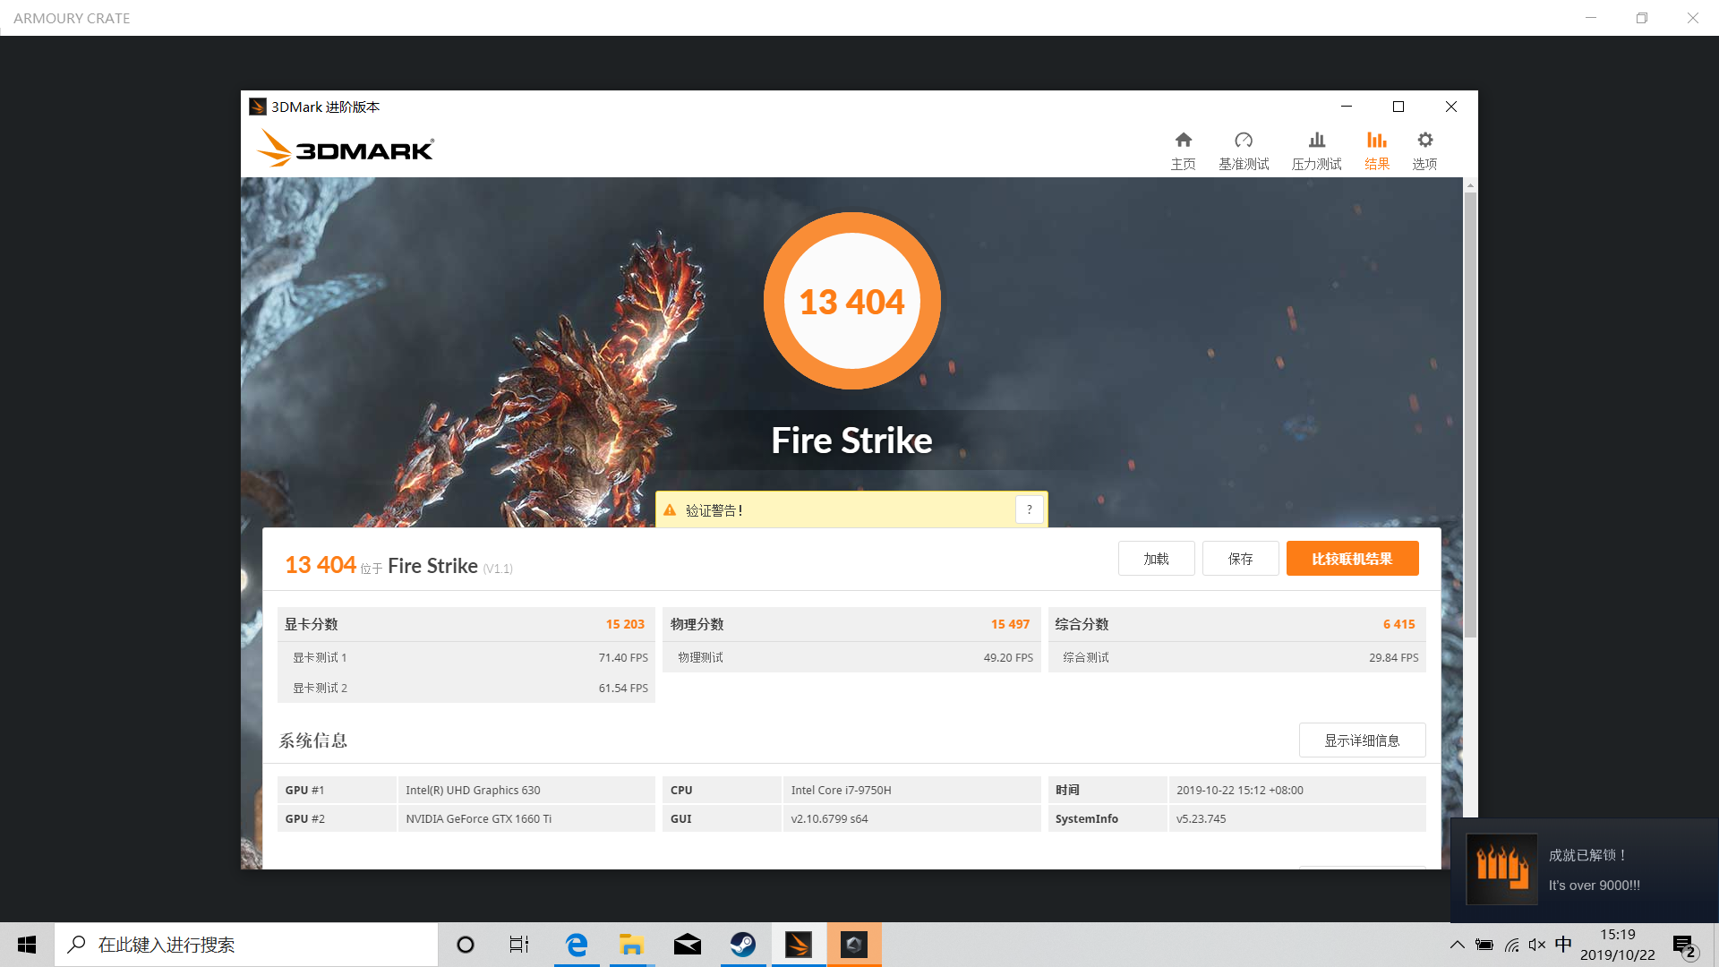Image resolution: width=1719 pixels, height=967 pixels.
Task: Click the 加载 load button
Action: point(1156,559)
